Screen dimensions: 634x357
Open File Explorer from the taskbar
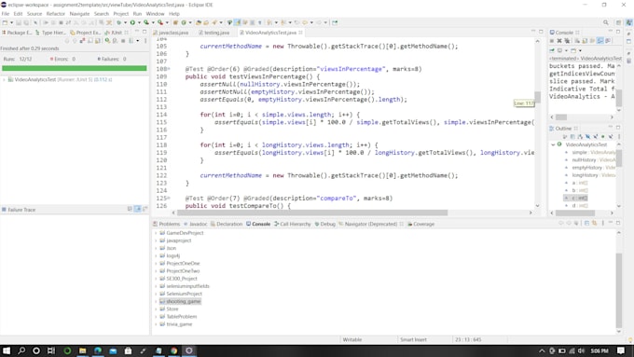click(82, 350)
